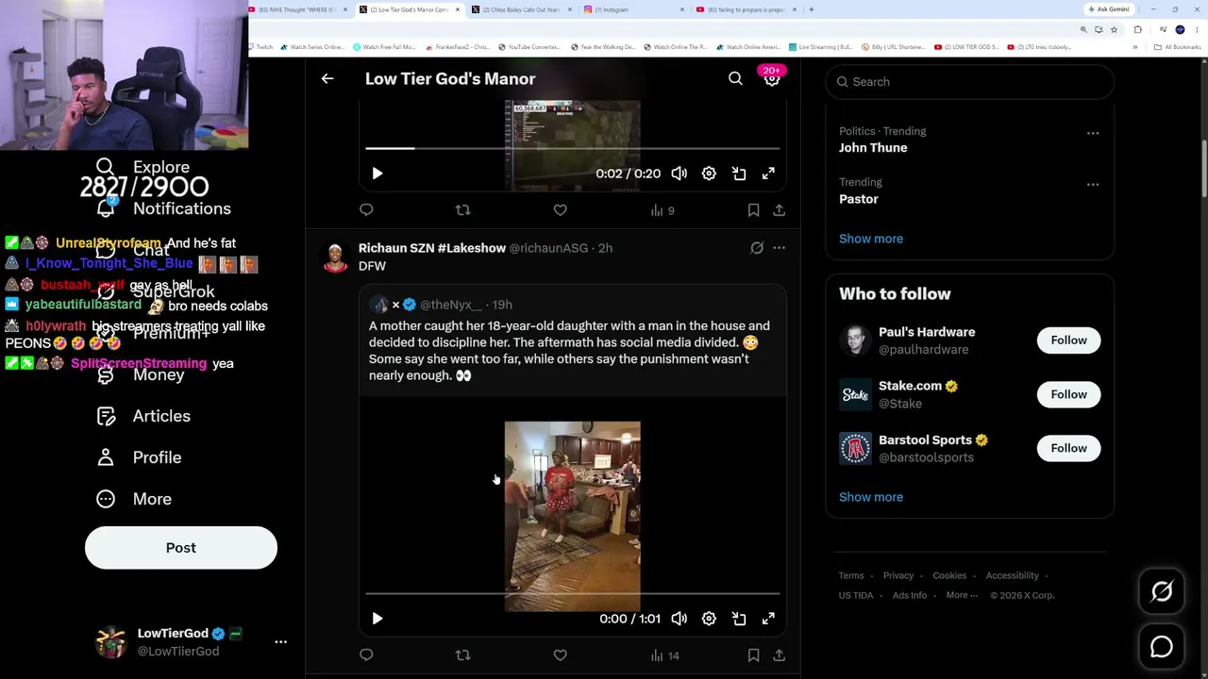Bookmark this page with the star icon
Viewport: 1208px width, 679px height.
click(1114, 30)
